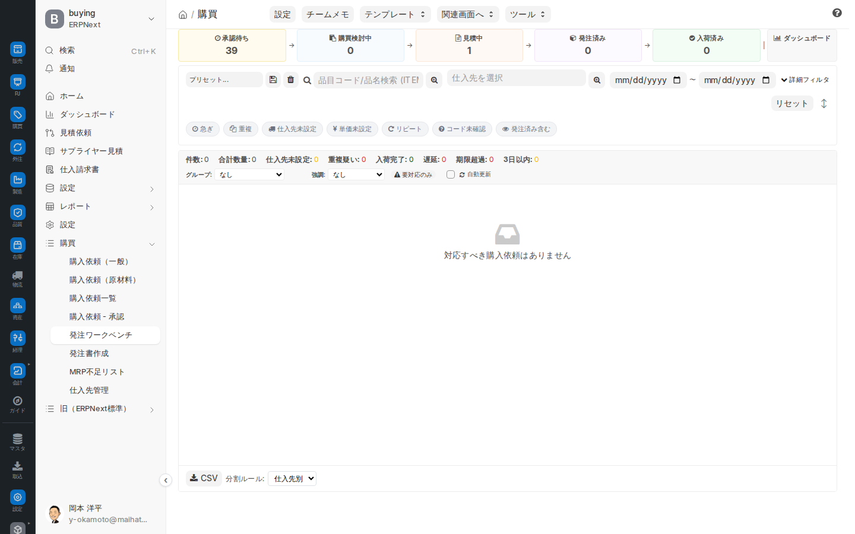Screen dimensions: 855x534
Task: Toggle the 発注済み含む filter chip
Action: pos(526,129)
